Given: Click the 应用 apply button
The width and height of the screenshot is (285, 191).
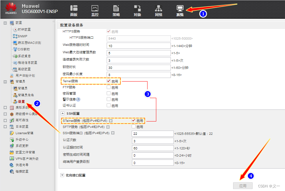Looking at the screenshot, I should 243,186.
